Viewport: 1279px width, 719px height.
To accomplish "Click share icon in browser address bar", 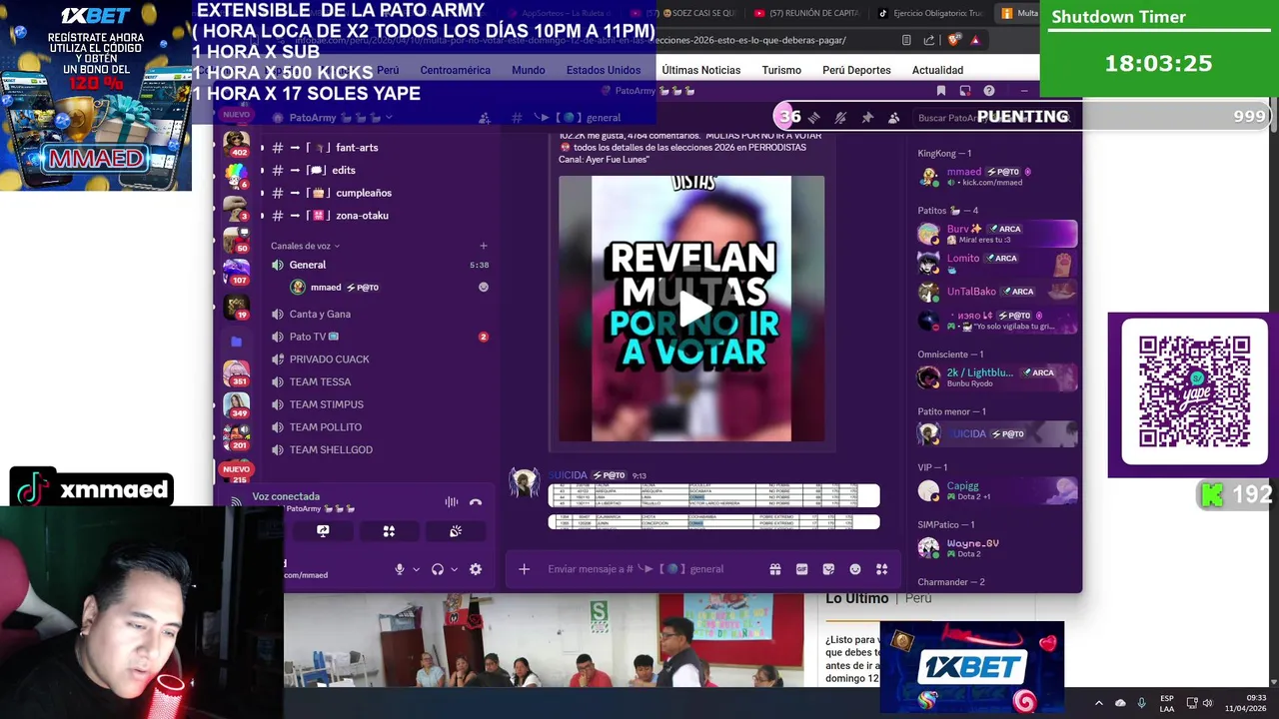I will click(x=929, y=40).
